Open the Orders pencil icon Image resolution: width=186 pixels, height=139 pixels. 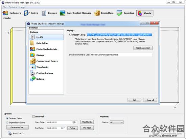pos(27,13)
